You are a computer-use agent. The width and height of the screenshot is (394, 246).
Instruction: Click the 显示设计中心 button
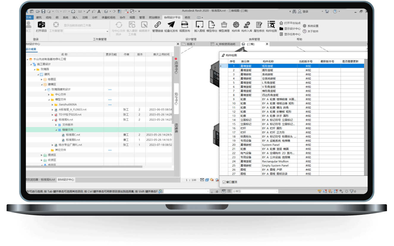pos(290,29)
